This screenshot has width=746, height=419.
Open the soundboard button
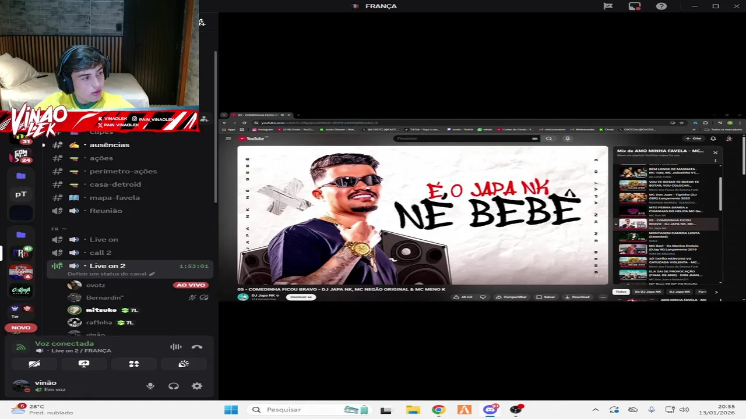tap(184, 364)
